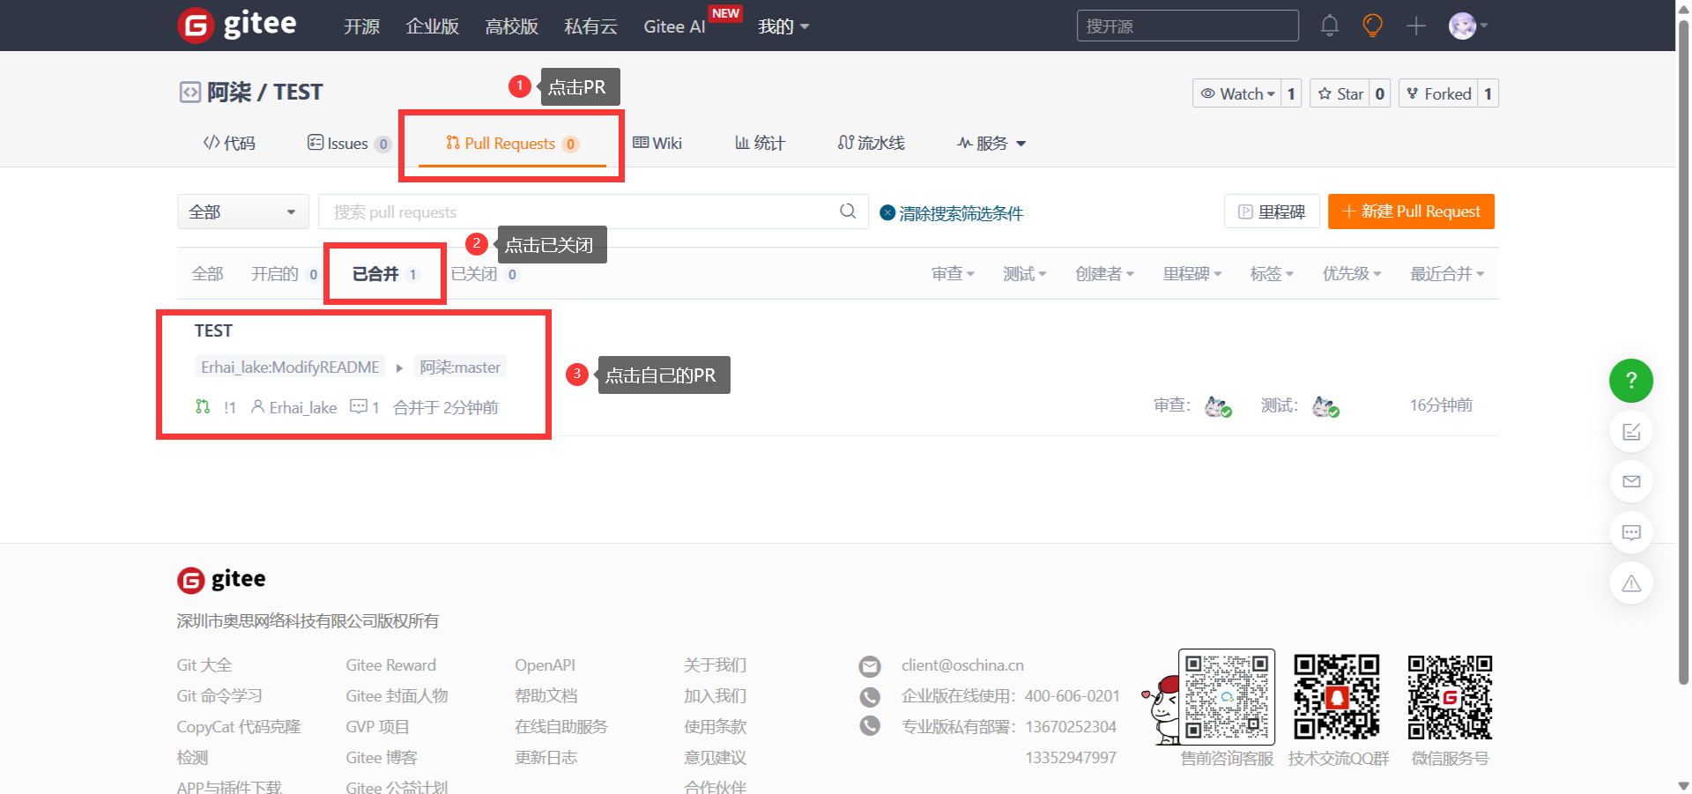The image size is (1692, 794).
Task: Switch to the Issues tab
Action: point(347,144)
